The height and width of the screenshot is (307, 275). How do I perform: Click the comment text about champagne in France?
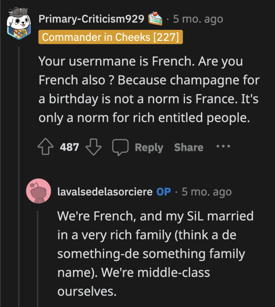click(x=149, y=90)
